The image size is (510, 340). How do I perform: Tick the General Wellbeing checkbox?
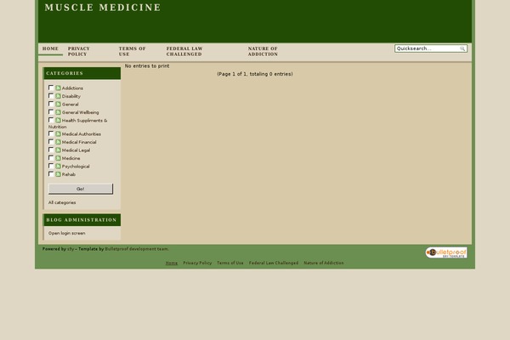(51, 112)
